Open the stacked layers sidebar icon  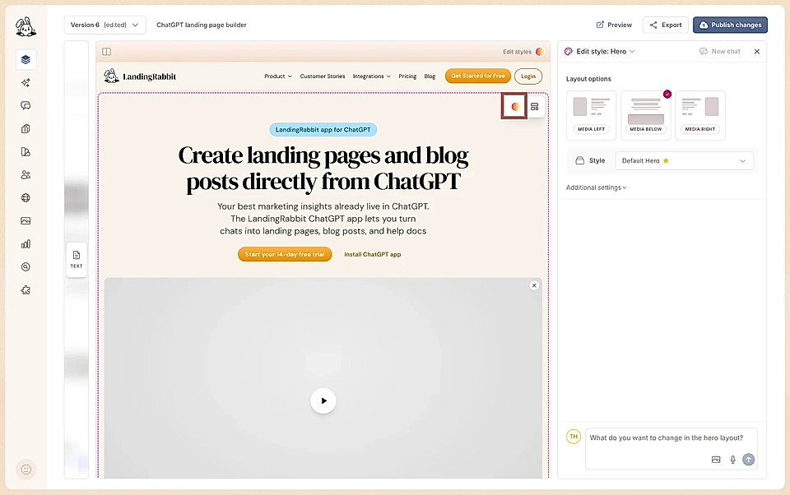tap(26, 59)
